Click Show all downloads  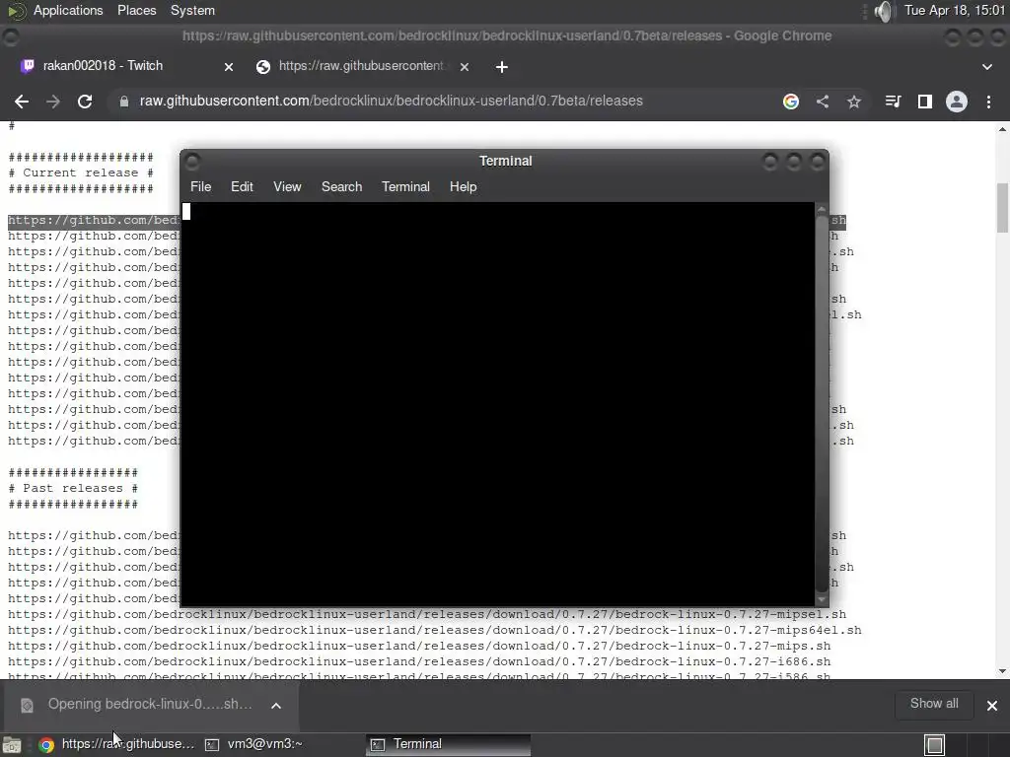click(x=934, y=704)
